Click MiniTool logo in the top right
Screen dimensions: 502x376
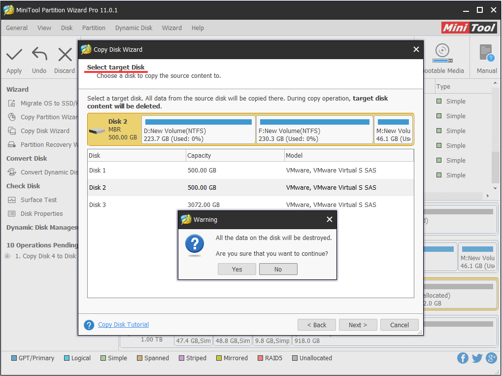[x=469, y=28]
